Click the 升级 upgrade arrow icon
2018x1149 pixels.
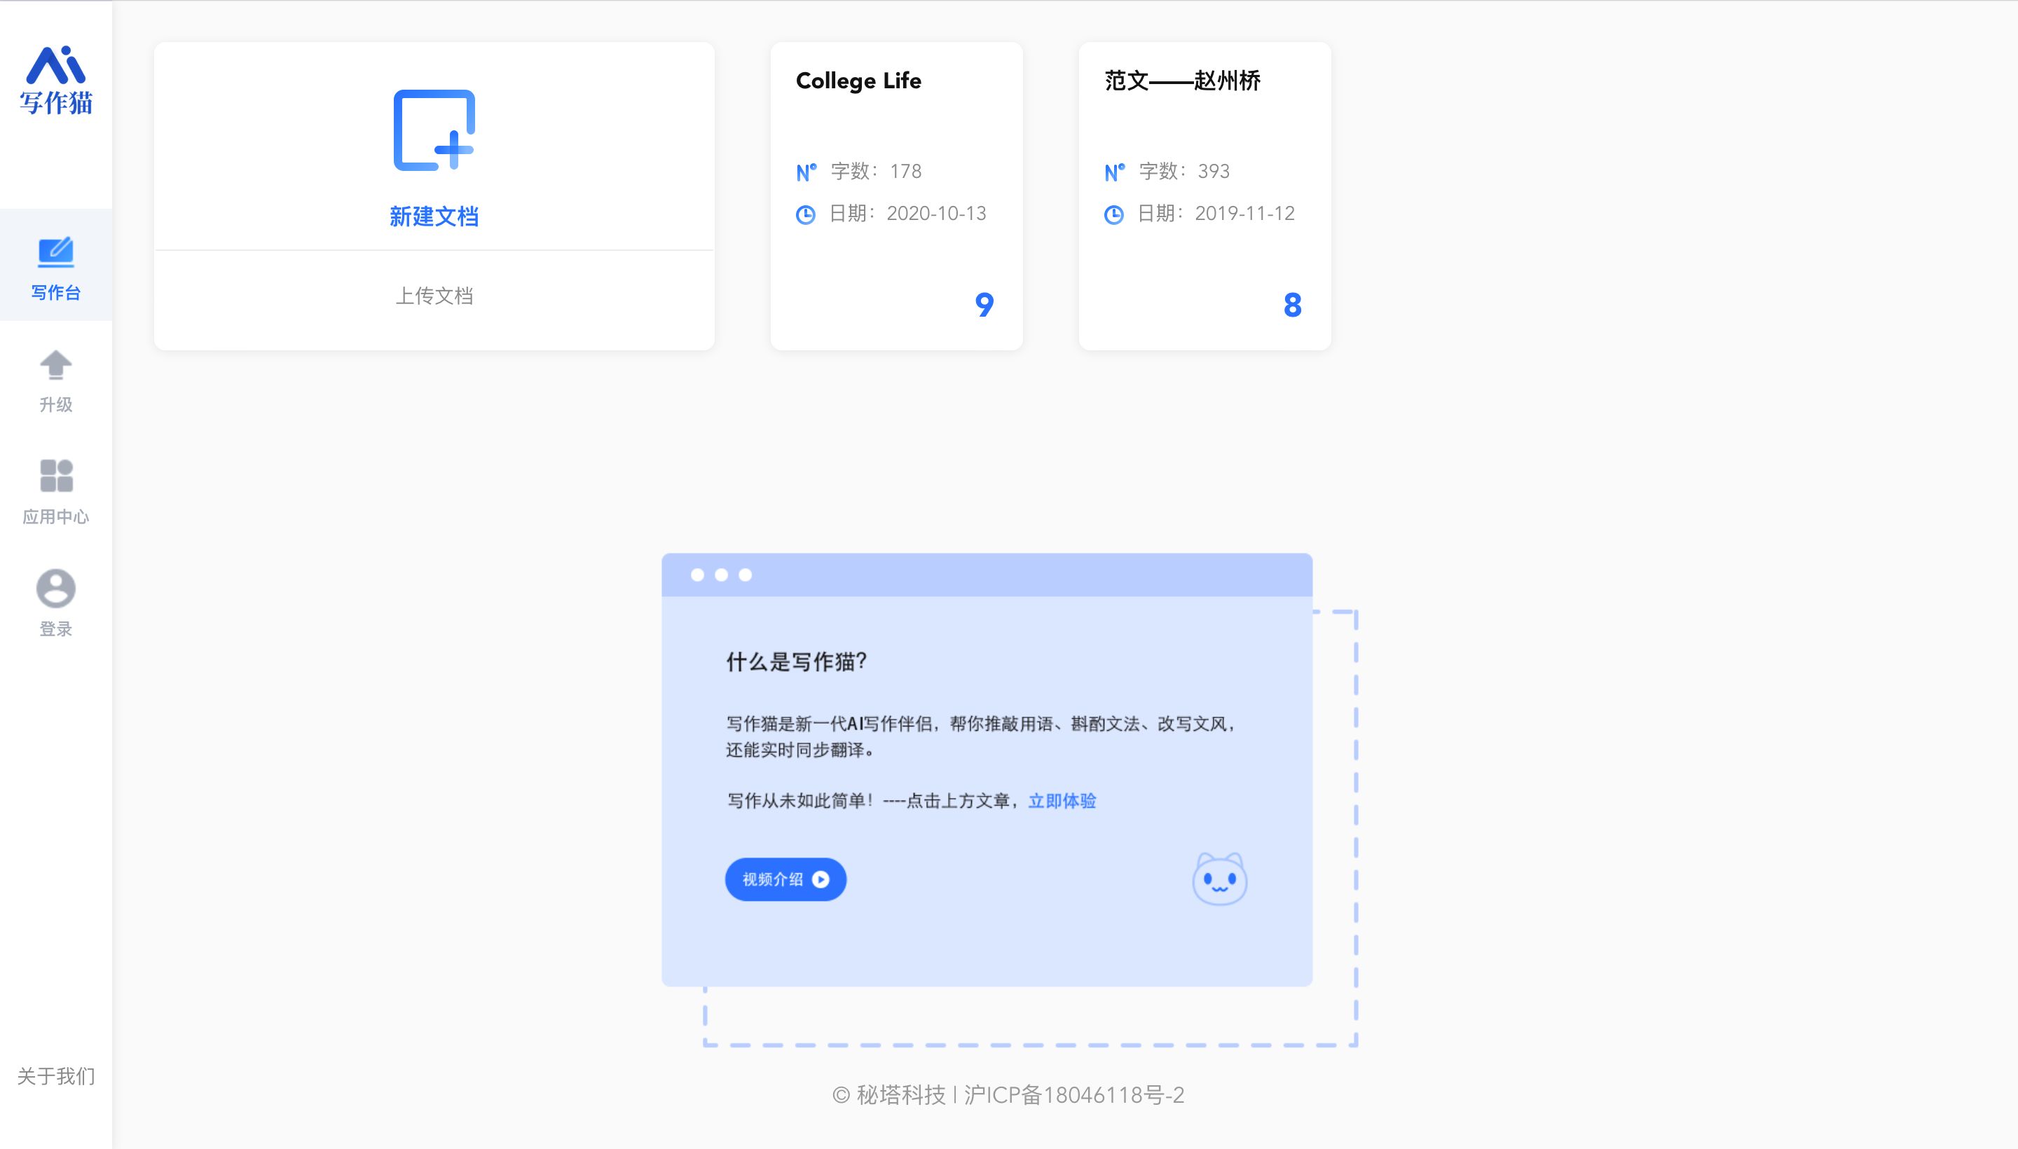[x=55, y=364]
